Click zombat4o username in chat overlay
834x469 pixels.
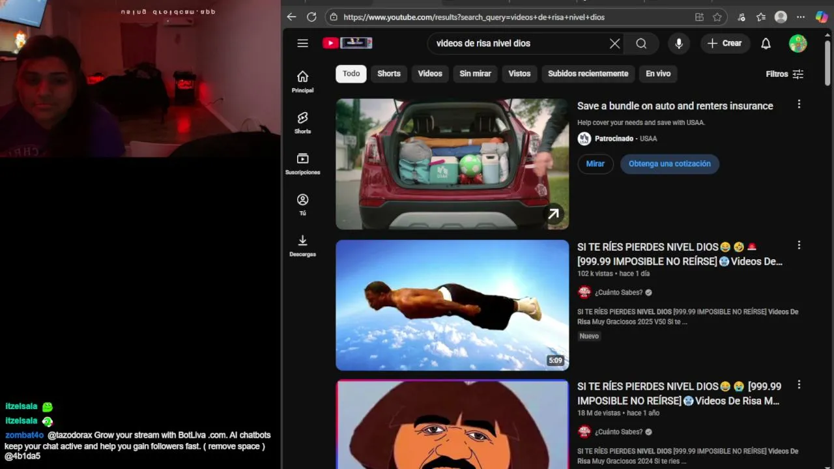24,435
